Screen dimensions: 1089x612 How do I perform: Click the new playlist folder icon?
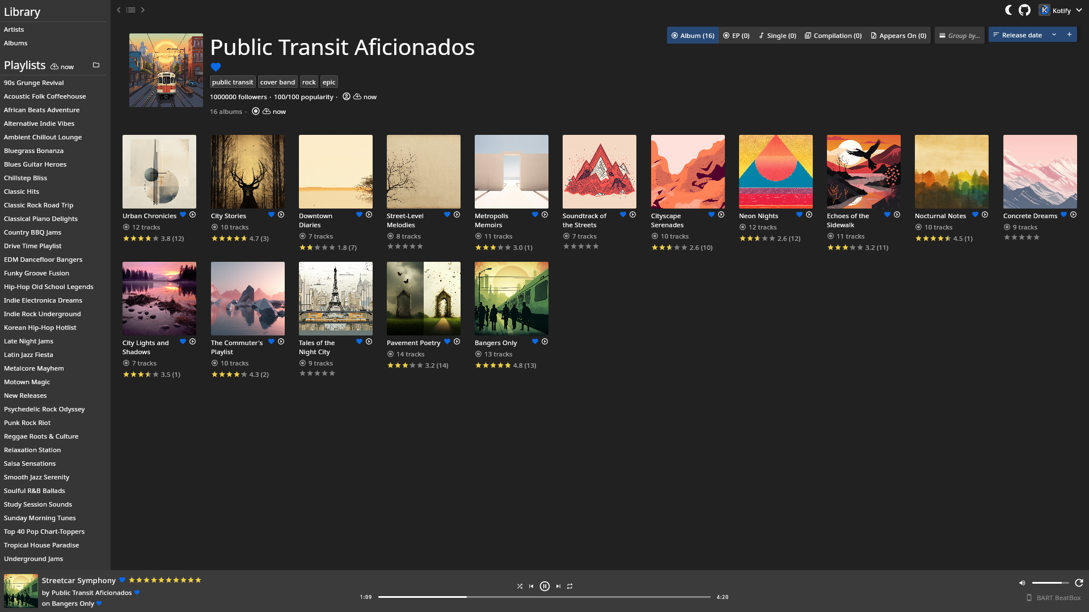96,65
